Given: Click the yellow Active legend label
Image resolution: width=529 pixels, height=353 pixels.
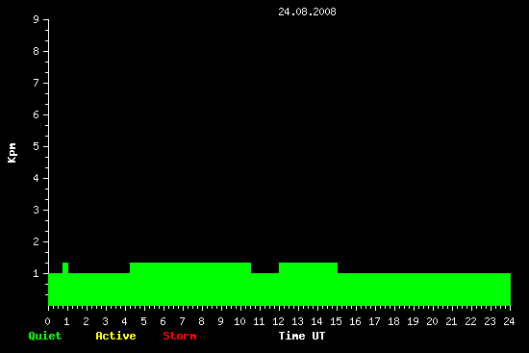Looking at the screenshot, I should pyautogui.click(x=115, y=336).
